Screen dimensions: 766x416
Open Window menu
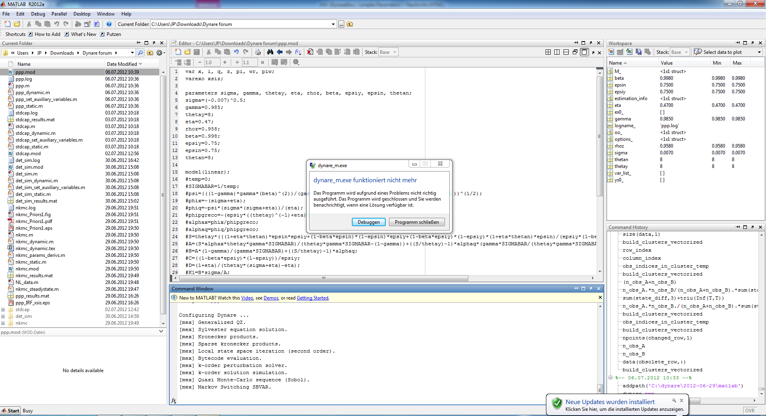click(106, 14)
